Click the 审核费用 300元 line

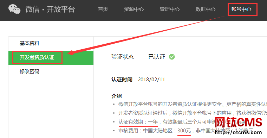click(185, 131)
